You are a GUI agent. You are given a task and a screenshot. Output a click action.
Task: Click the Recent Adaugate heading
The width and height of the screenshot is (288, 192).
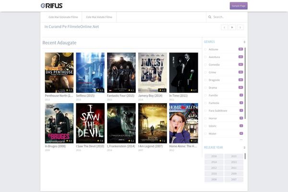60,43
